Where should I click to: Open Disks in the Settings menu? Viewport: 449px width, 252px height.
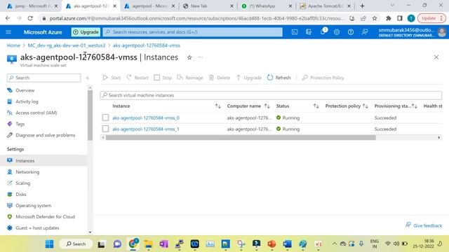click(x=21, y=195)
